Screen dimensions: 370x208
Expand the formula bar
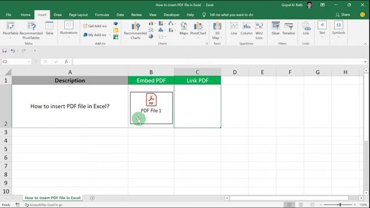[x=365, y=62]
